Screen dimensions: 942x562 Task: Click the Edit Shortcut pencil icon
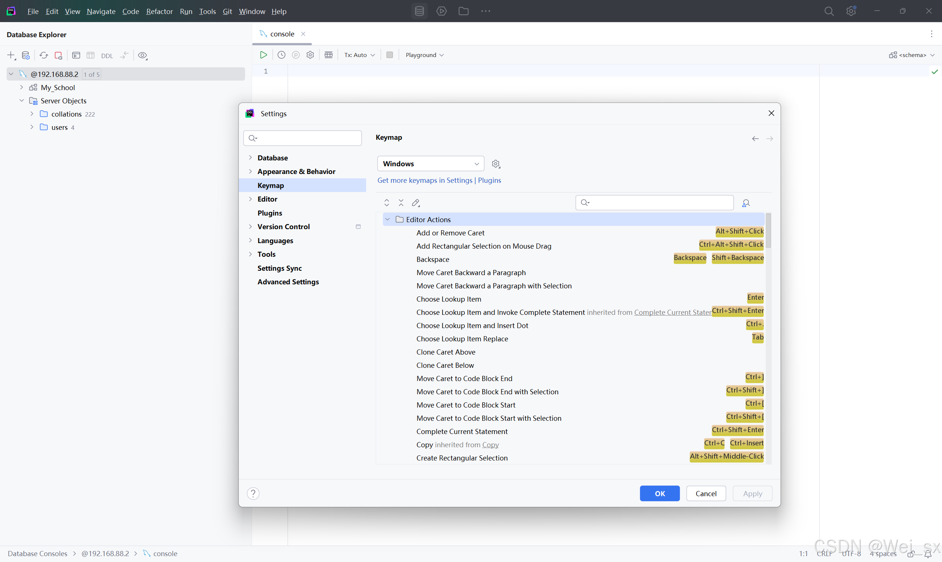415,203
